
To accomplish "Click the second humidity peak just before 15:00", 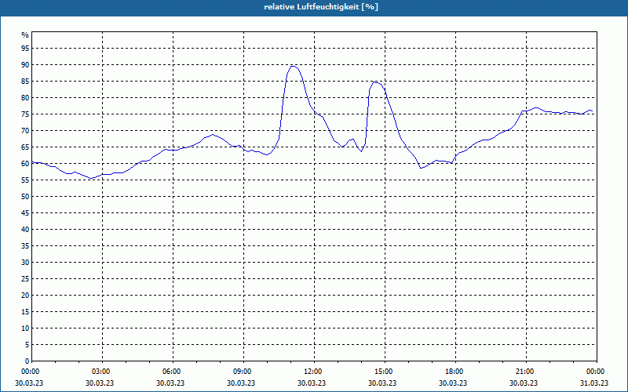I will [x=375, y=82].
